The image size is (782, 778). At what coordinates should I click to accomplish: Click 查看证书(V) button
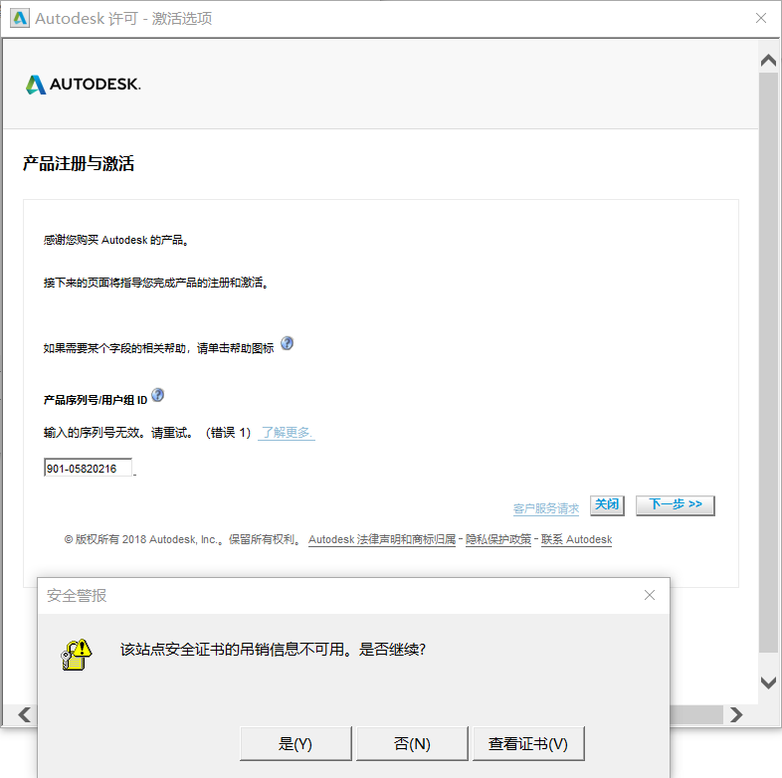[x=528, y=743]
